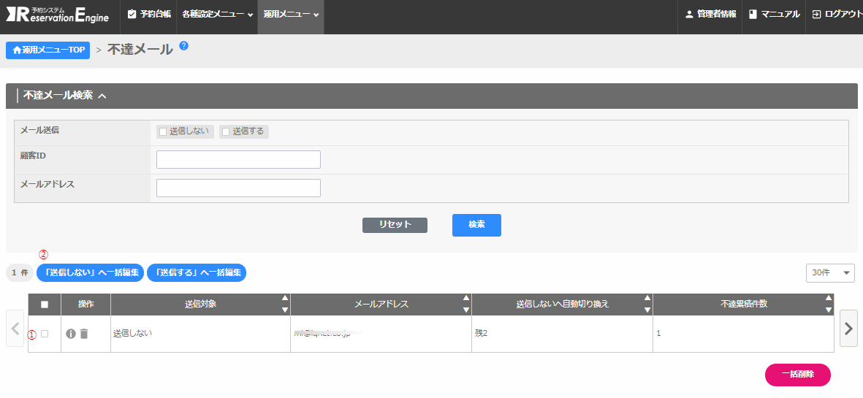Sort by メールアドレス column arrows
The width and height of the screenshot is (863, 398).
pos(466,304)
